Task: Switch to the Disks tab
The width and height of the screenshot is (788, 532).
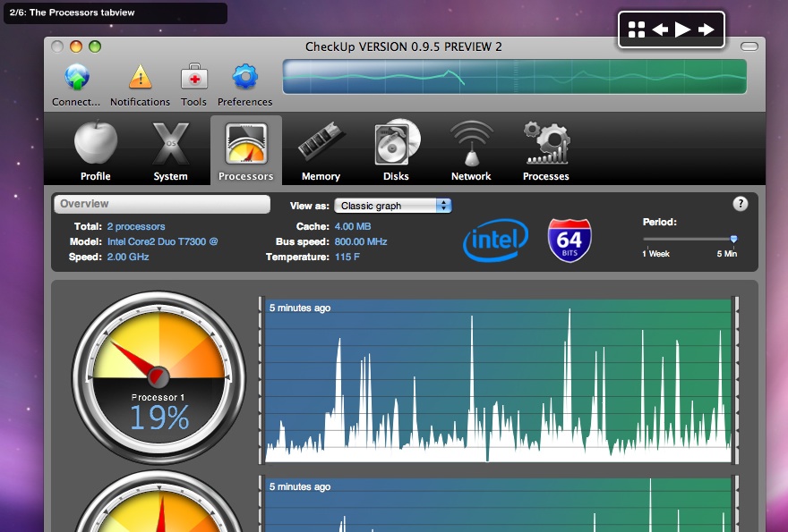Action: [396, 150]
